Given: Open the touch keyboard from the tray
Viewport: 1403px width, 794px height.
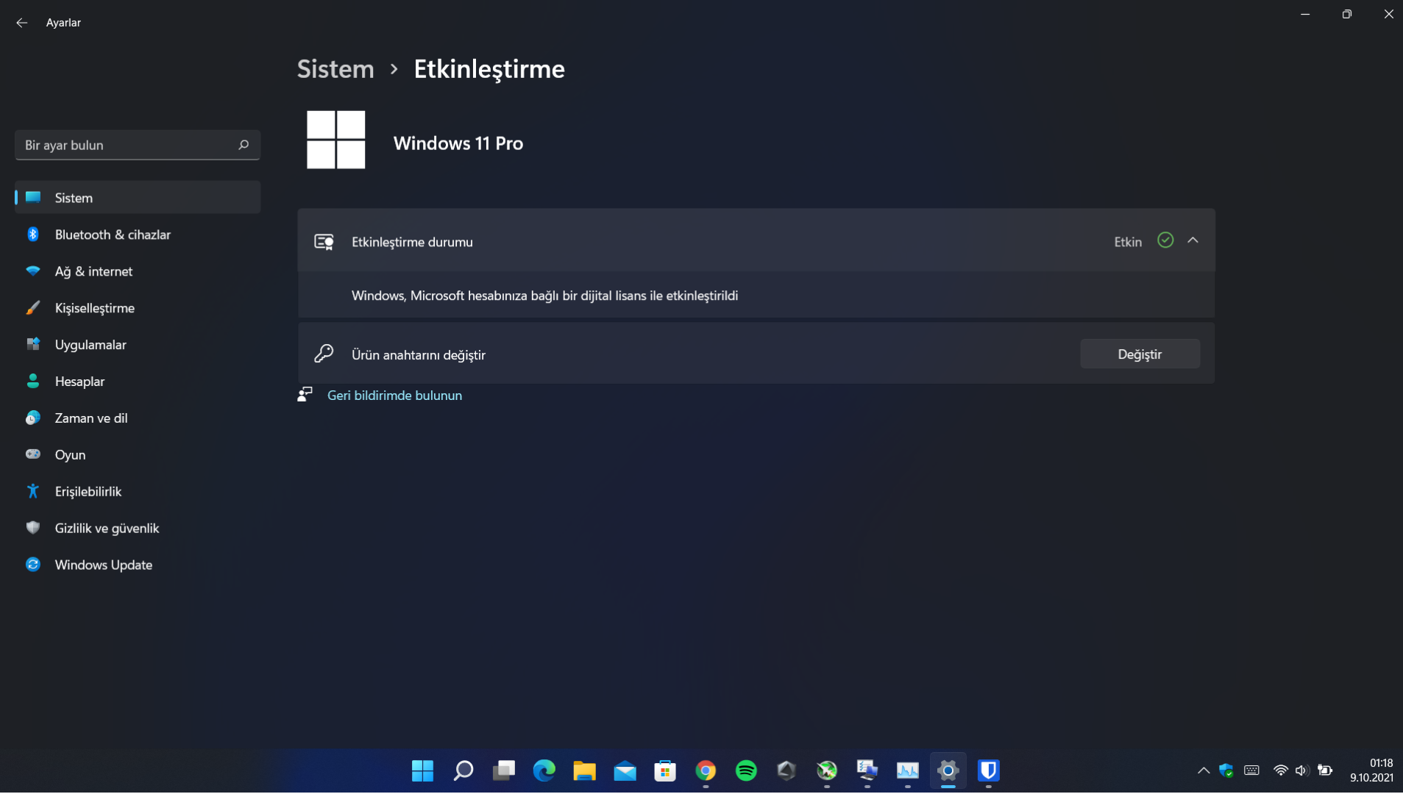Looking at the screenshot, I should pos(1251,770).
